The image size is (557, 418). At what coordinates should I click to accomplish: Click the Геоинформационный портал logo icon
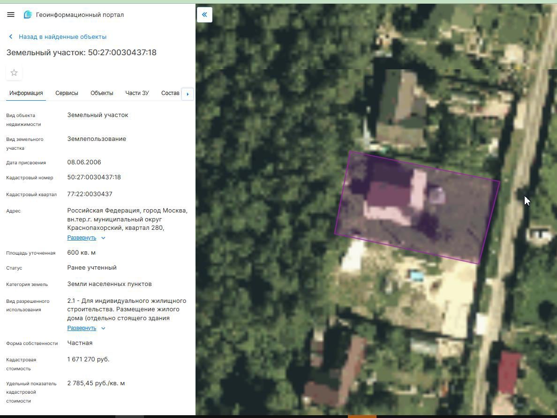point(28,15)
